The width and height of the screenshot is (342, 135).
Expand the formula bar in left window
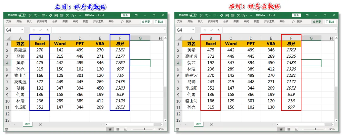click(165, 30)
